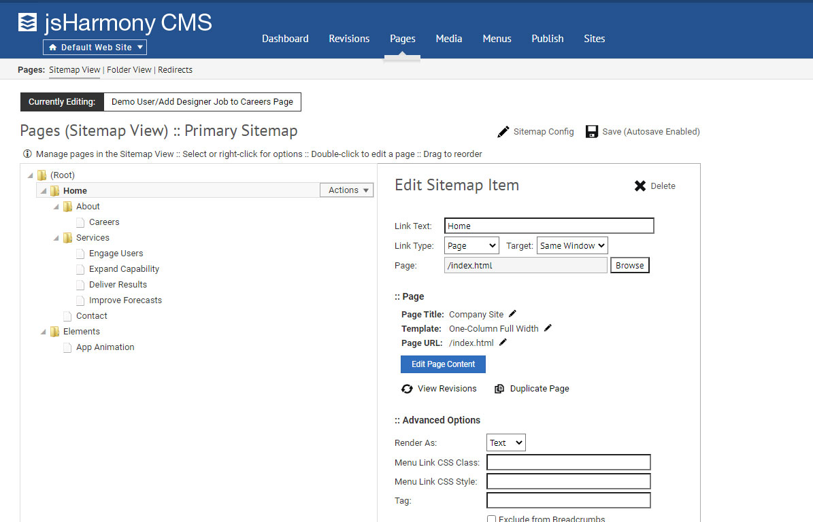Click the pencil icon beside Template
Viewport: 813px width, 522px height.
click(548, 328)
